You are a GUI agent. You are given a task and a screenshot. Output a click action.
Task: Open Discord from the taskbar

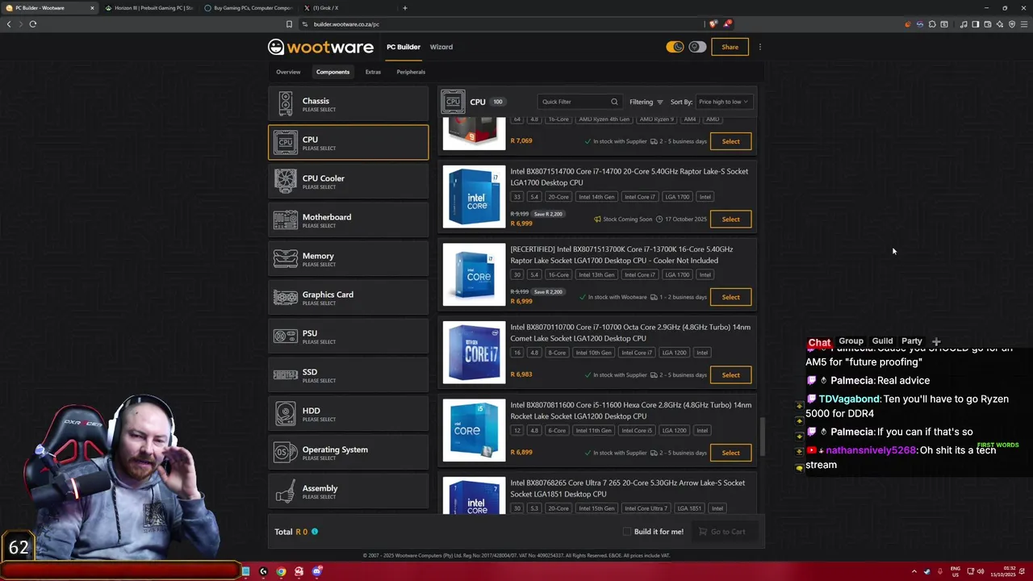pyautogui.click(x=317, y=571)
